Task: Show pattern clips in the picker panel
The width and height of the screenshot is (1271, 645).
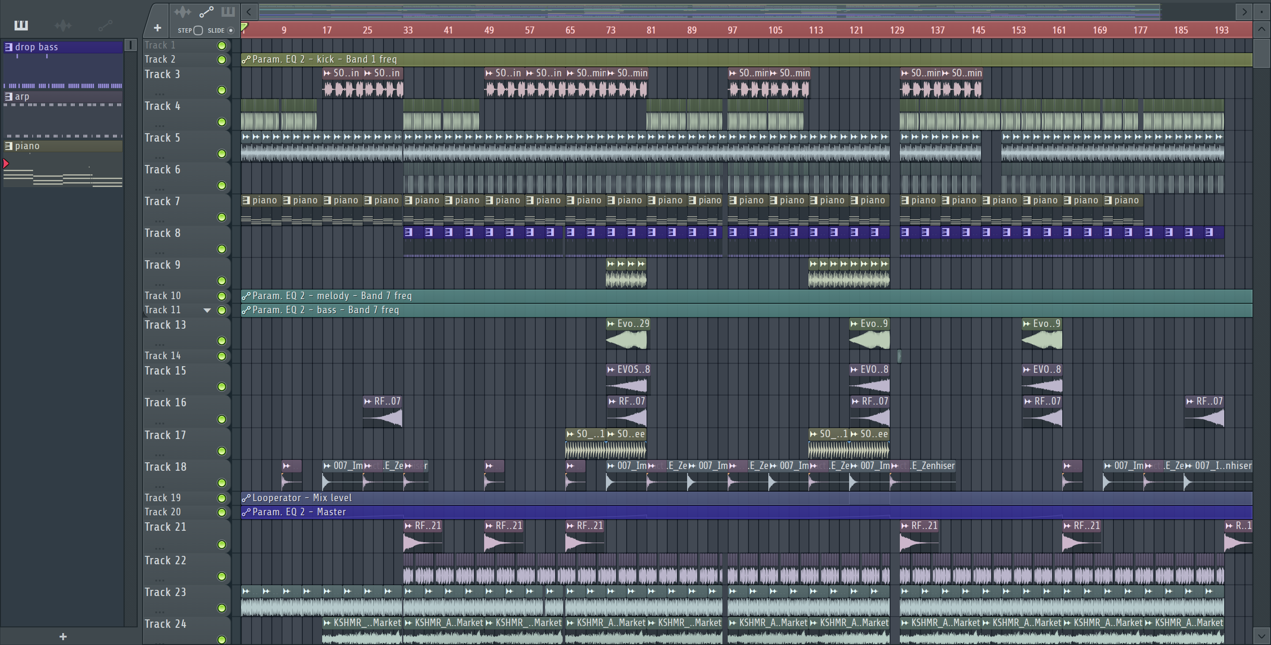Action: (x=21, y=25)
